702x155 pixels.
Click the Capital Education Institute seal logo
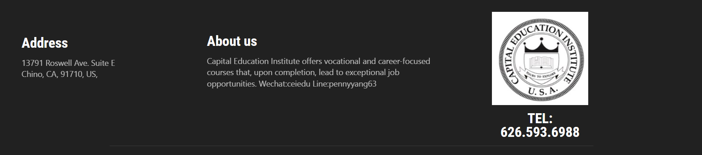(540, 58)
